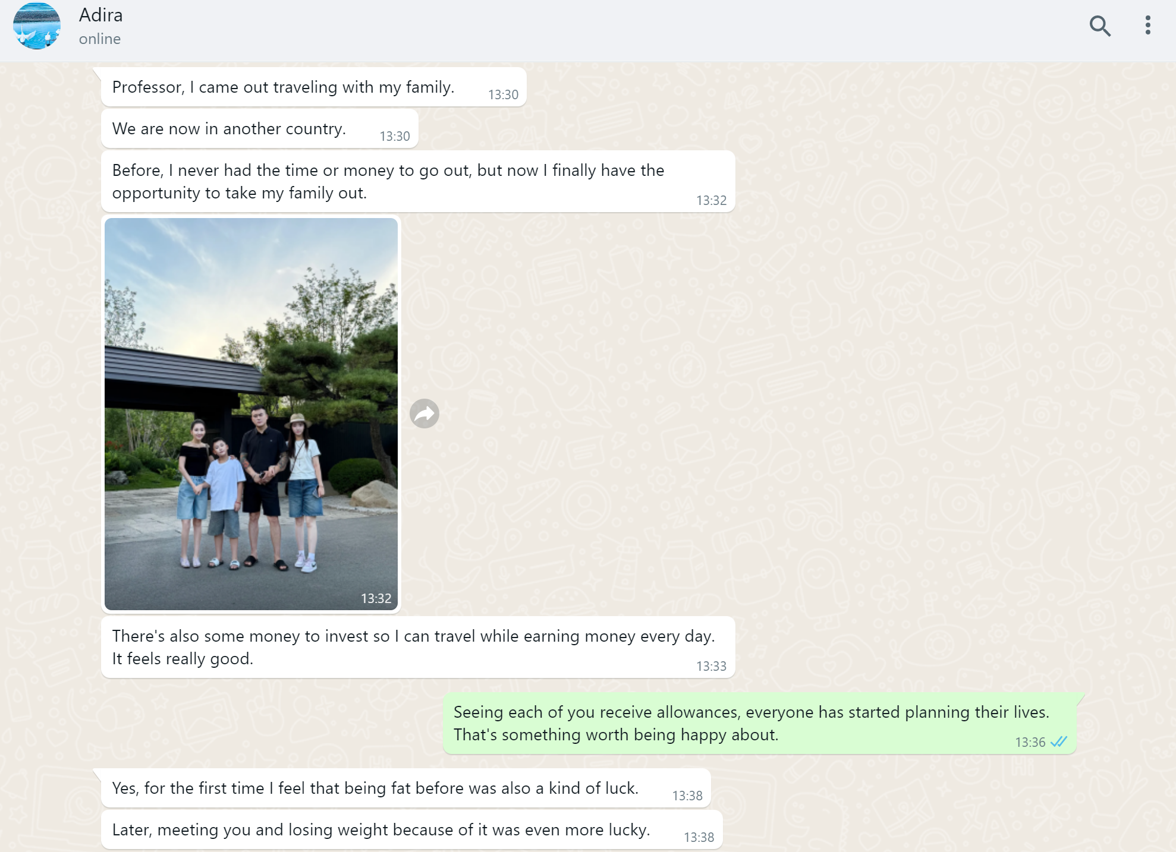Select message 'Before, I never had the time or money'
The width and height of the screenshot is (1176, 852).
point(418,181)
